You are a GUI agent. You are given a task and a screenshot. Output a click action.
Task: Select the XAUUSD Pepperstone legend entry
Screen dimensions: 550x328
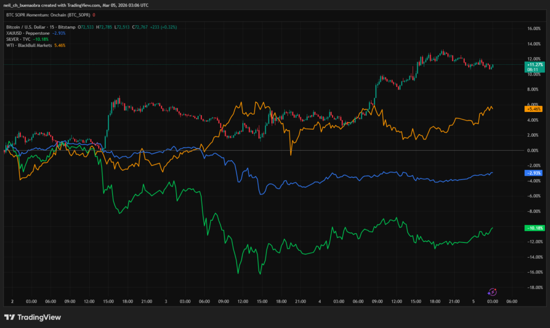click(x=28, y=33)
